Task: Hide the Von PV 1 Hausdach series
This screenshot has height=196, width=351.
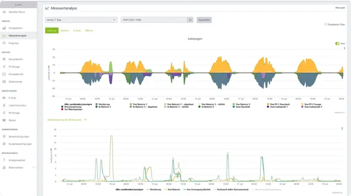Action: [x=278, y=104]
